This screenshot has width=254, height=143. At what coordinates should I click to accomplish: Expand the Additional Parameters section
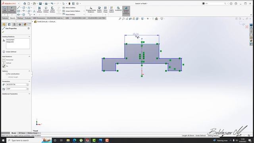pyautogui.click(x=29, y=94)
